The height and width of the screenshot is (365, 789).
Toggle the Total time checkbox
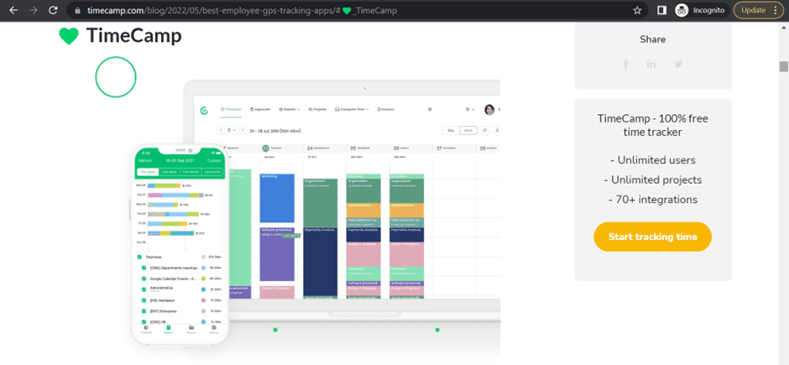point(139,257)
